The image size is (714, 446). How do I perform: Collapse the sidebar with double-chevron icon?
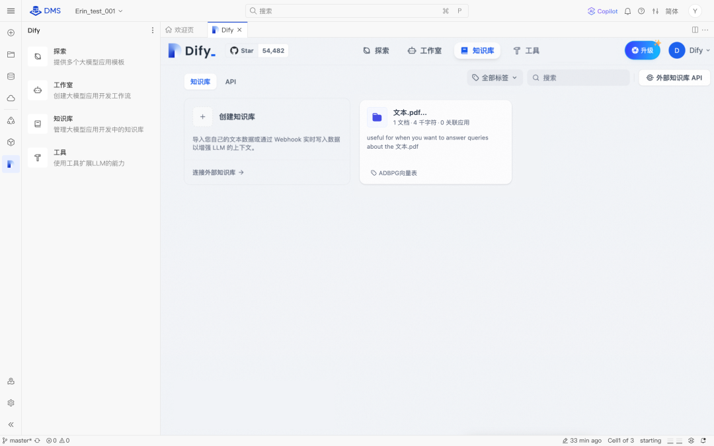[x=11, y=425]
